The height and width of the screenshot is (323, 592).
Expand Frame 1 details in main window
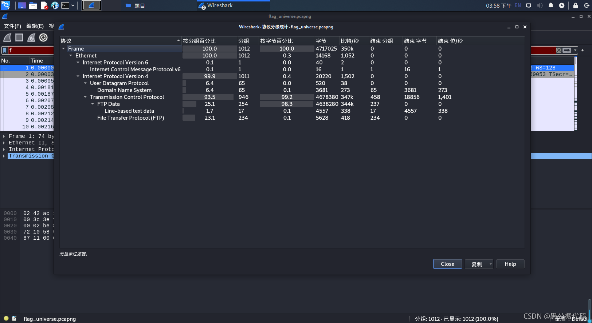click(4, 136)
